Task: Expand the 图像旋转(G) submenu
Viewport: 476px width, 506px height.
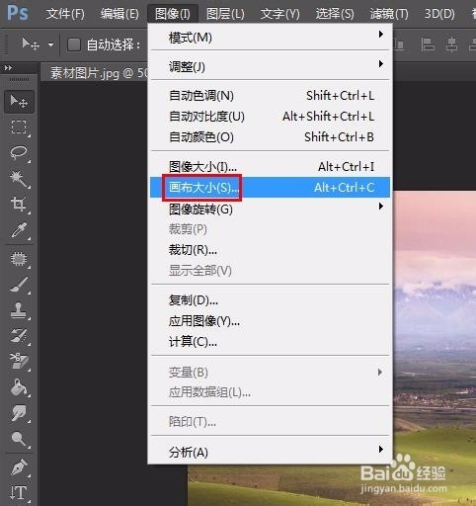Action: pyautogui.click(x=270, y=210)
